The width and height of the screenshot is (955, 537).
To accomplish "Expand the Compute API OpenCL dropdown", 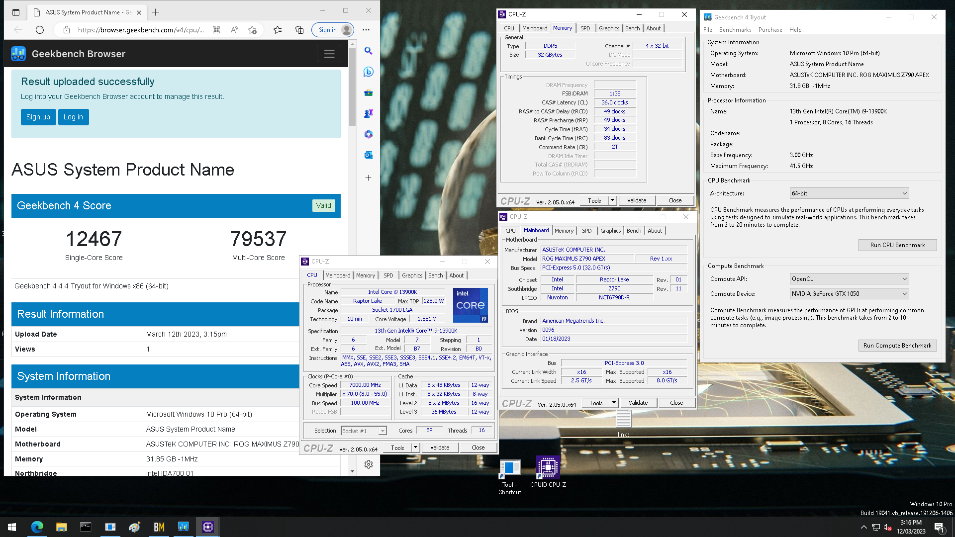I will coord(849,279).
